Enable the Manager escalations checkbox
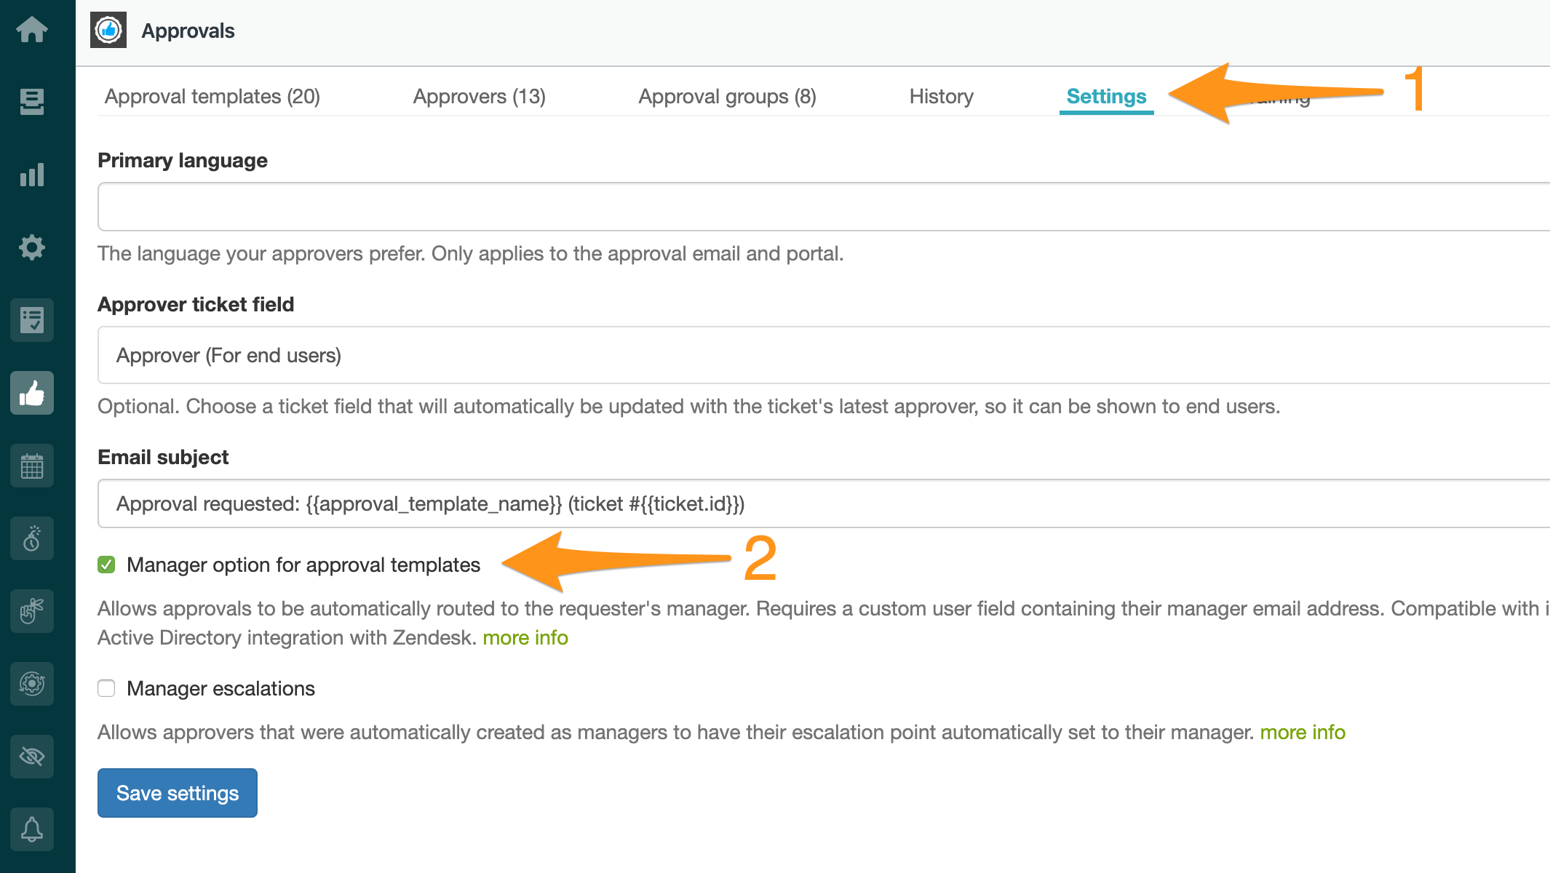This screenshot has width=1550, height=873. pyautogui.click(x=106, y=688)
